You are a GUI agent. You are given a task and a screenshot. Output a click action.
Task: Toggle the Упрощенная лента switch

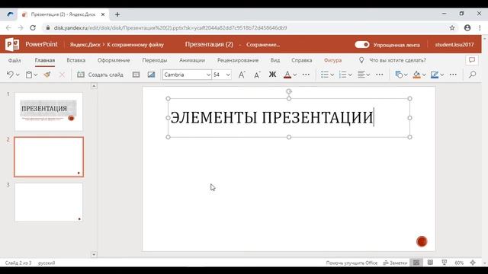tap(362, 45)
